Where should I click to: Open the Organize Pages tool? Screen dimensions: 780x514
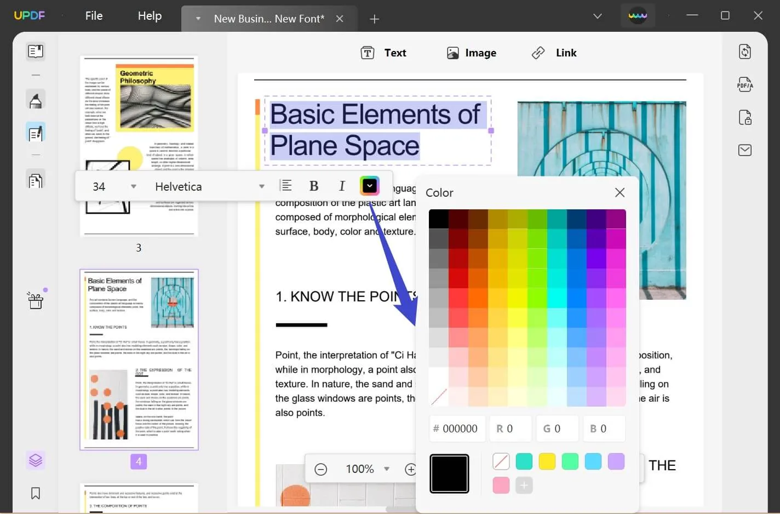click(35, 179)
